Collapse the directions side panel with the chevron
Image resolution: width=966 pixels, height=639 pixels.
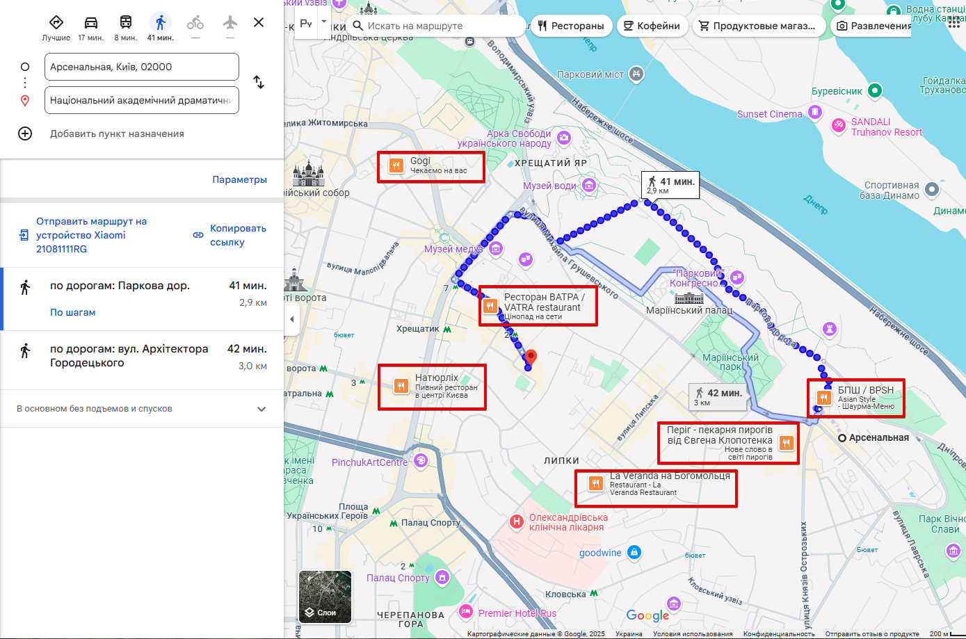point(292,319)
